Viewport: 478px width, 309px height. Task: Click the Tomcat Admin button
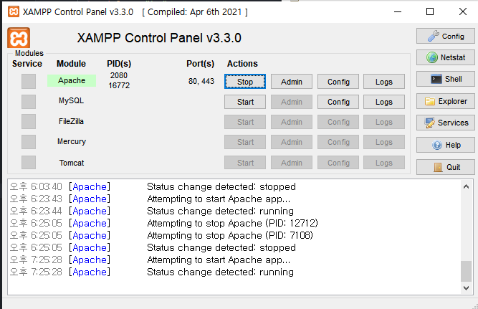pos(292,163)
